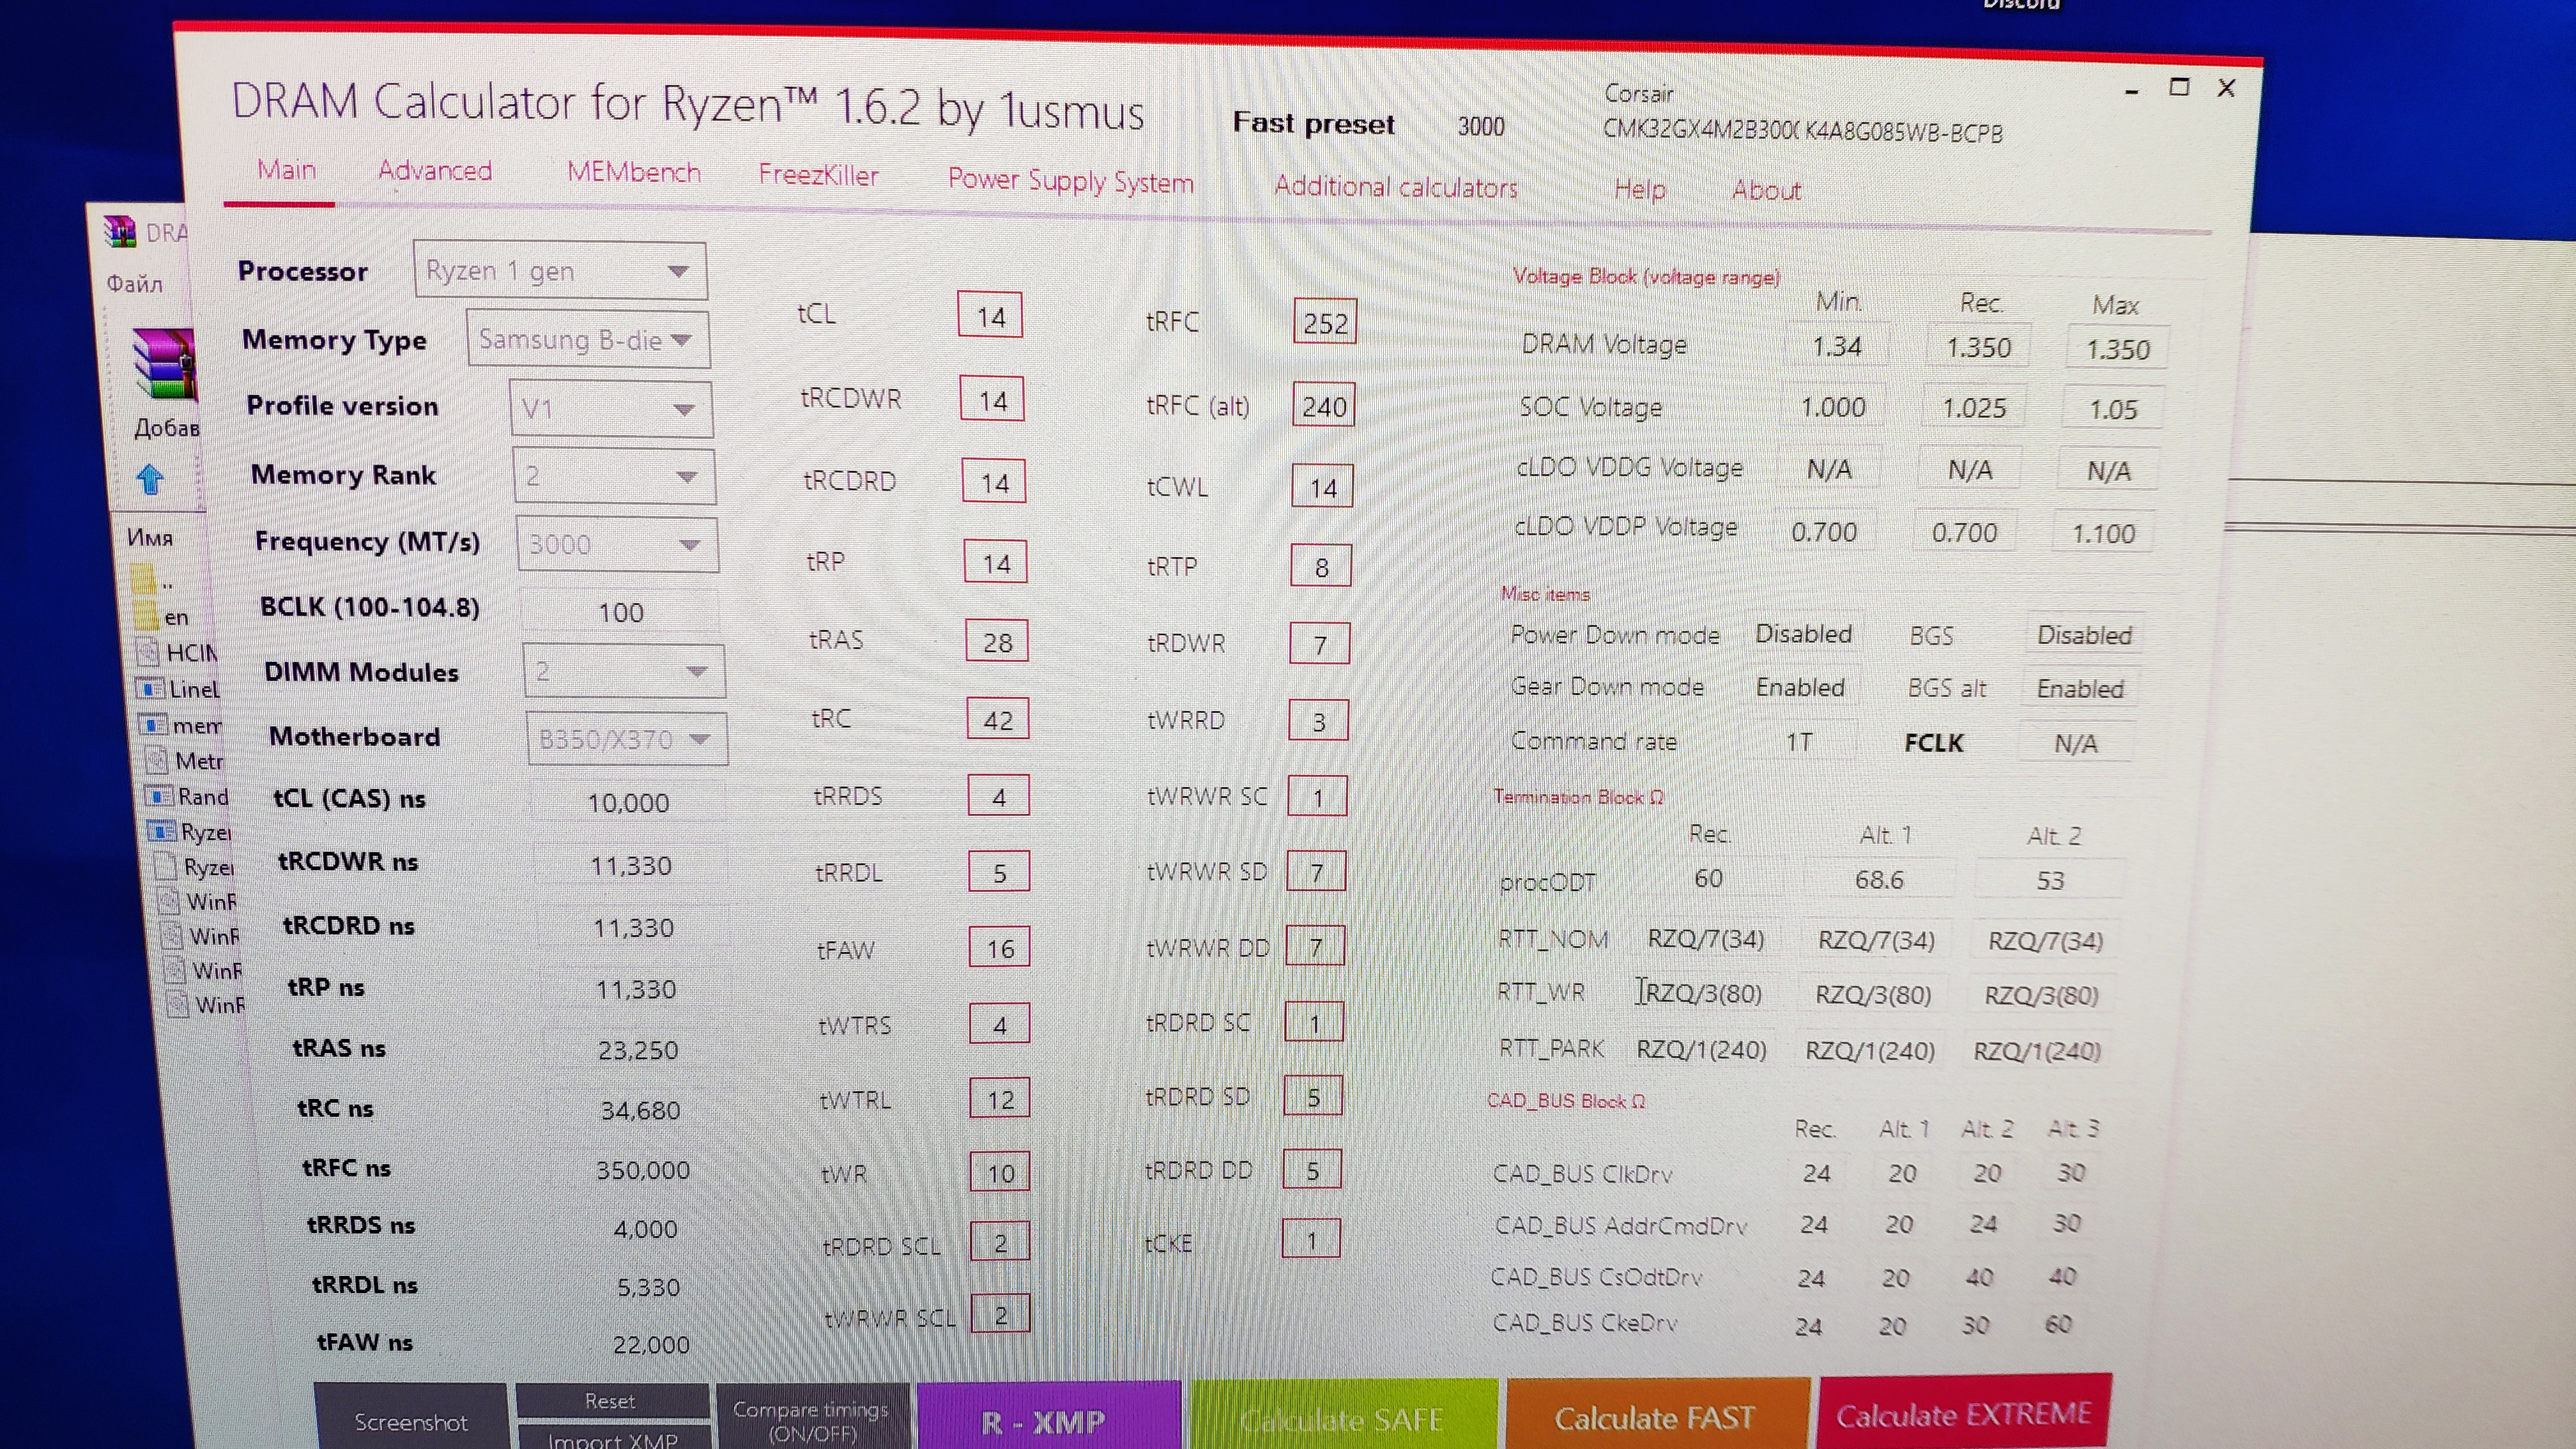Image resolution: width=2576 pixels, height=1449 pixels.
Task: Click the Screenshot button
Action: coord(410,1421)
